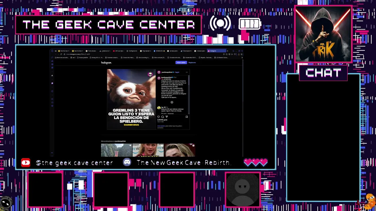Switch to the Traje Spider browser tab

[146, 51]
